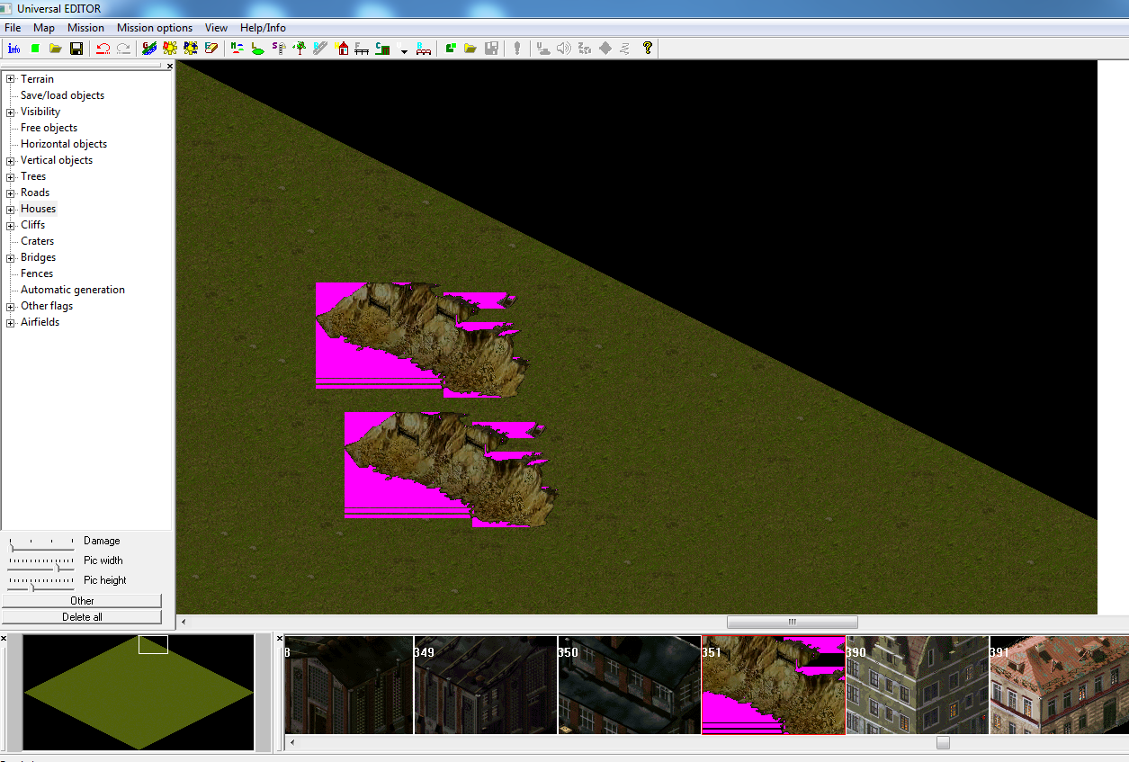Select the red house icon
The image size is (1129, 762).
(342, 49)
